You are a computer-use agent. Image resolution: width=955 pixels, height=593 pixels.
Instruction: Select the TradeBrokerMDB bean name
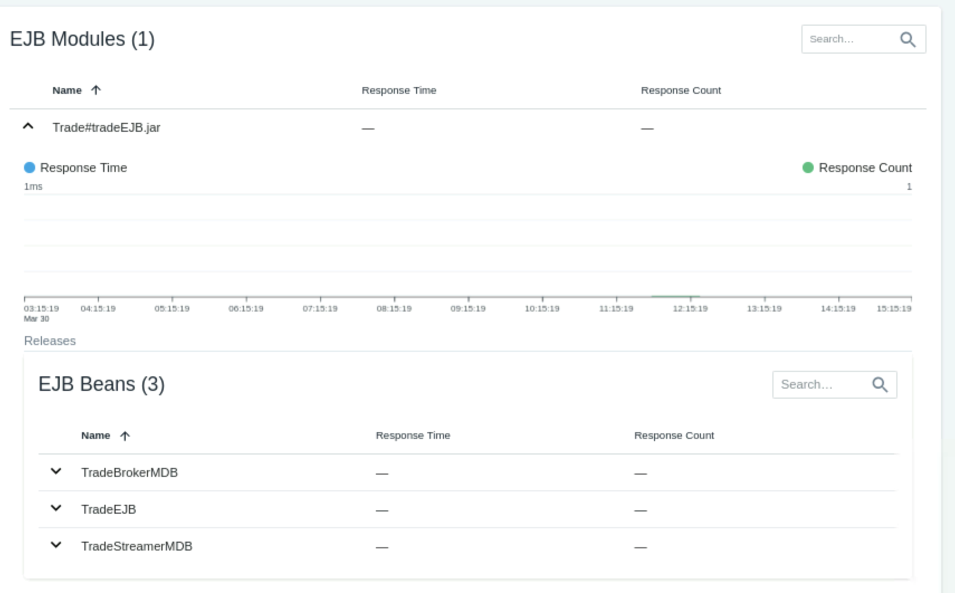[130, 473]
